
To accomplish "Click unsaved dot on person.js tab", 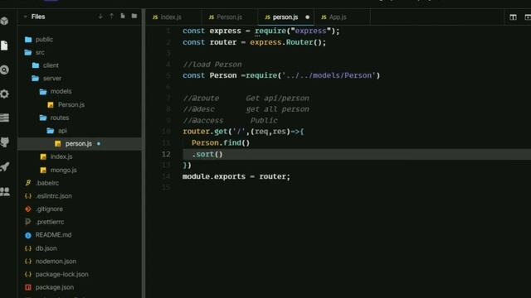I will pos(307,17).
